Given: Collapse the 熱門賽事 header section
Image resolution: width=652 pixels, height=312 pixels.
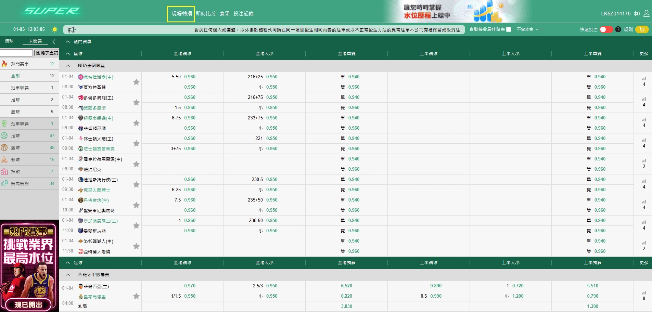Looking at the screenshot, I should (x=68, y=42).
